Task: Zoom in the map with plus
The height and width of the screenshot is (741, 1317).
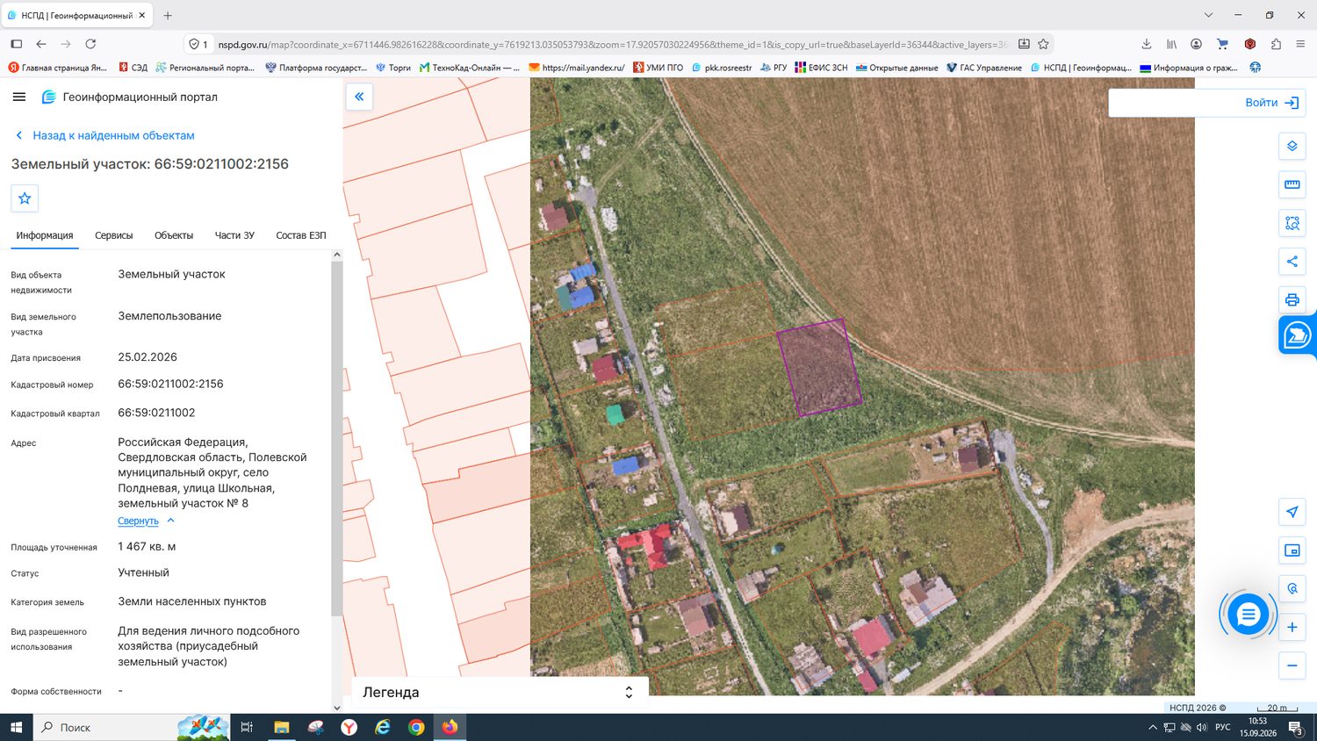Action: (x=1292, y=627)
